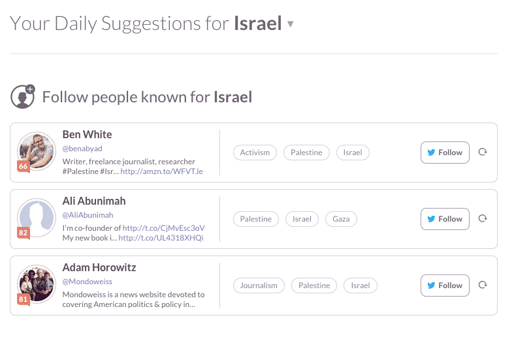This screenshot has height=337, width=514.
Task: Open Adam Horowitz's profile photo
Action: pyautogui.click(x=37, y=284)
